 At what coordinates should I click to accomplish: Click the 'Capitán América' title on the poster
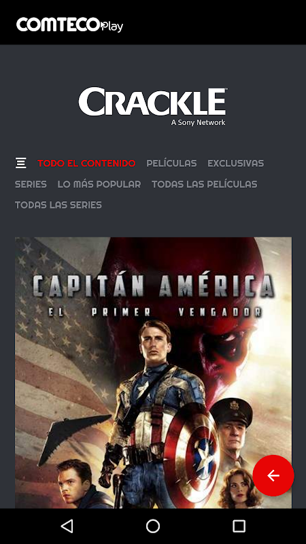click(x=154, y=286)
